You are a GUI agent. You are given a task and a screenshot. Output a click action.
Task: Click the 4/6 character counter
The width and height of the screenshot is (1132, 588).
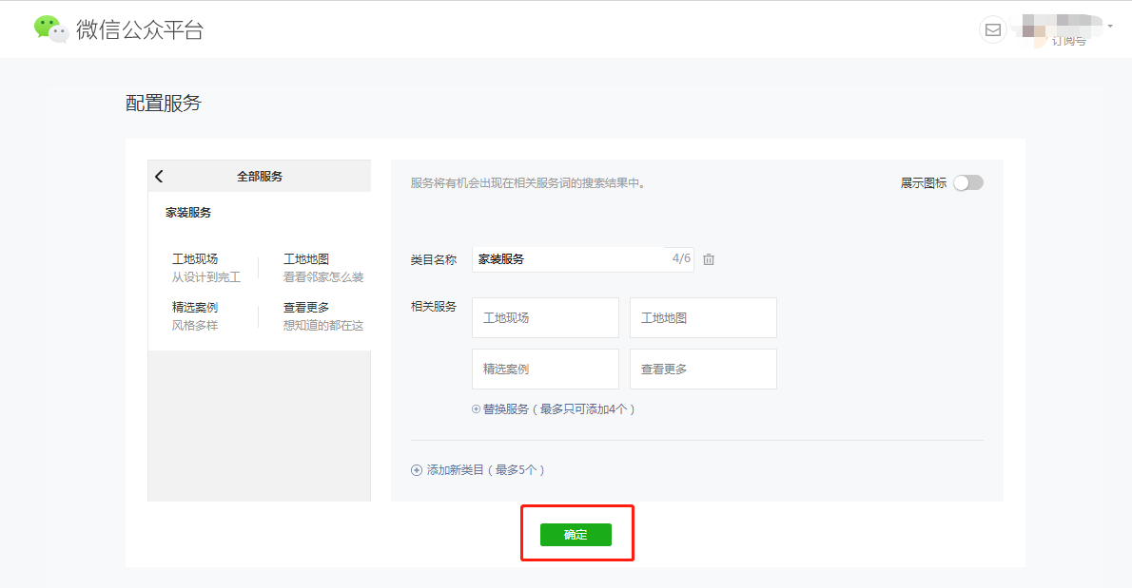pos(681,258)
